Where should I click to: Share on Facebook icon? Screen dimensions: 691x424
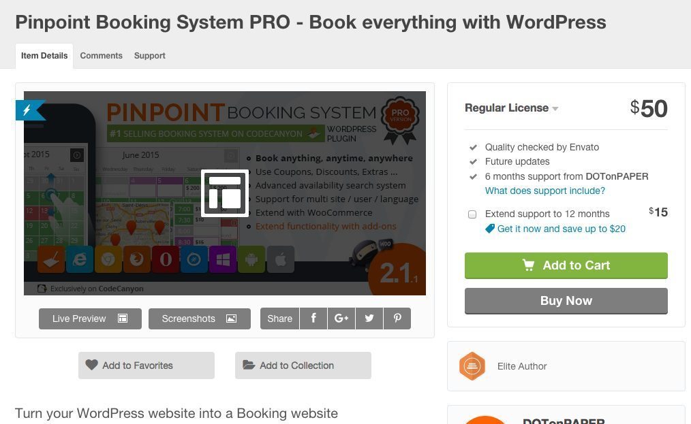(313, 319)
